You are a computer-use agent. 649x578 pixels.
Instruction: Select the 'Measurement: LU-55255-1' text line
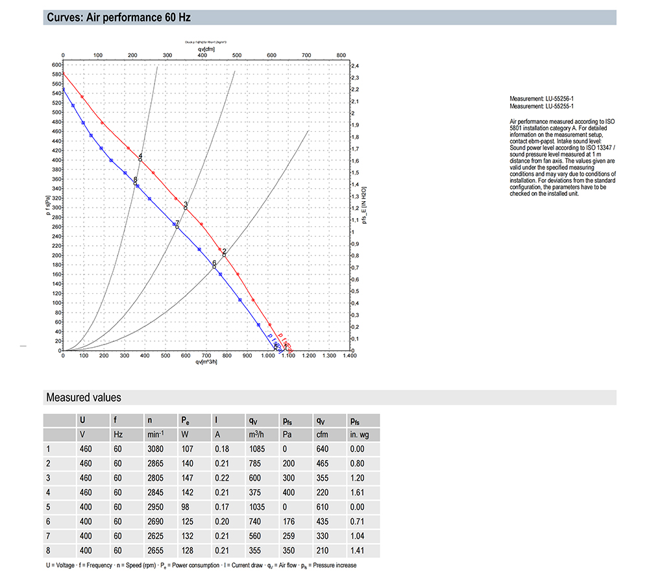(541, 106)
